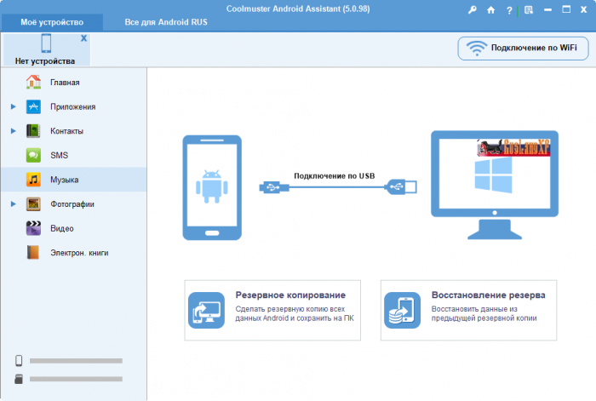The width and height of the screenshot is (596, 401).
Task: Click the Android phone illustration
Action: click(212, 188)
